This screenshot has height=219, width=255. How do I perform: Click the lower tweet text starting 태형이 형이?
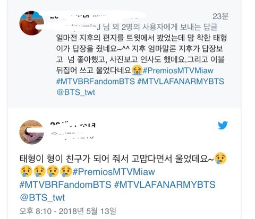click(123, 177)
